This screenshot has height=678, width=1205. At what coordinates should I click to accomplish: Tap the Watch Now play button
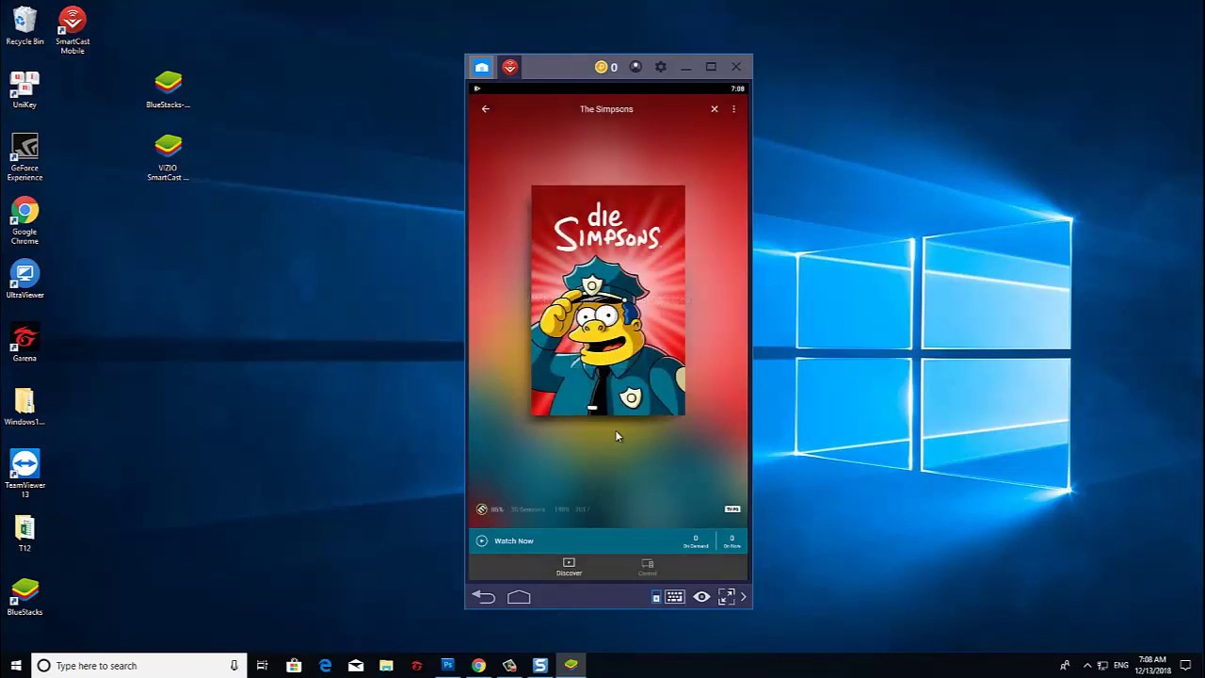tap(482, 541)
